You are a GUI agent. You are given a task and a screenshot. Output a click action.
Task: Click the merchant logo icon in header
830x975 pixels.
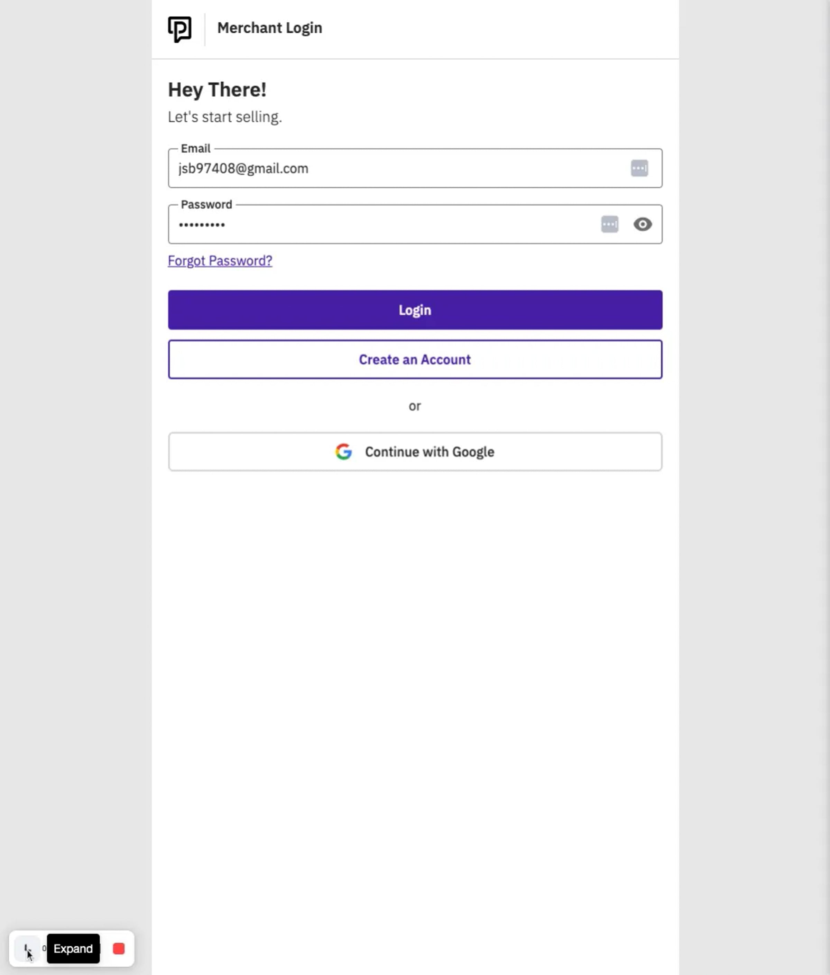tap(180, 29)
